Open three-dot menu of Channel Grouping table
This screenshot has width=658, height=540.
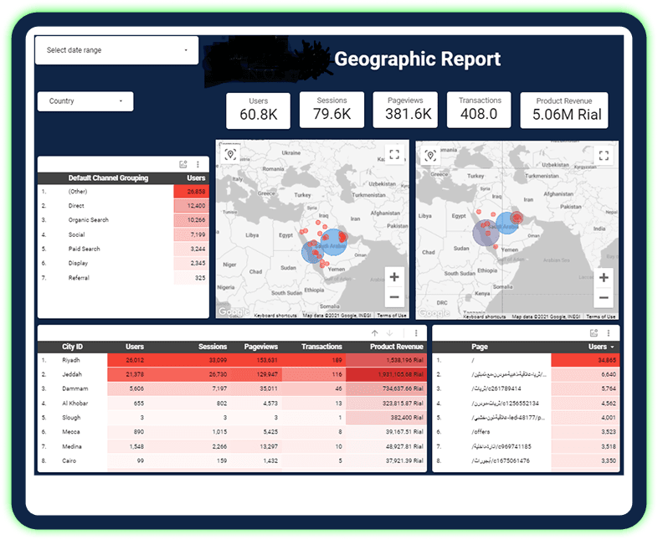198,166
